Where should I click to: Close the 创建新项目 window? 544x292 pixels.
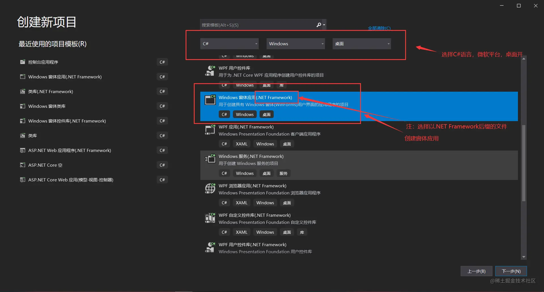coord(536,6)
